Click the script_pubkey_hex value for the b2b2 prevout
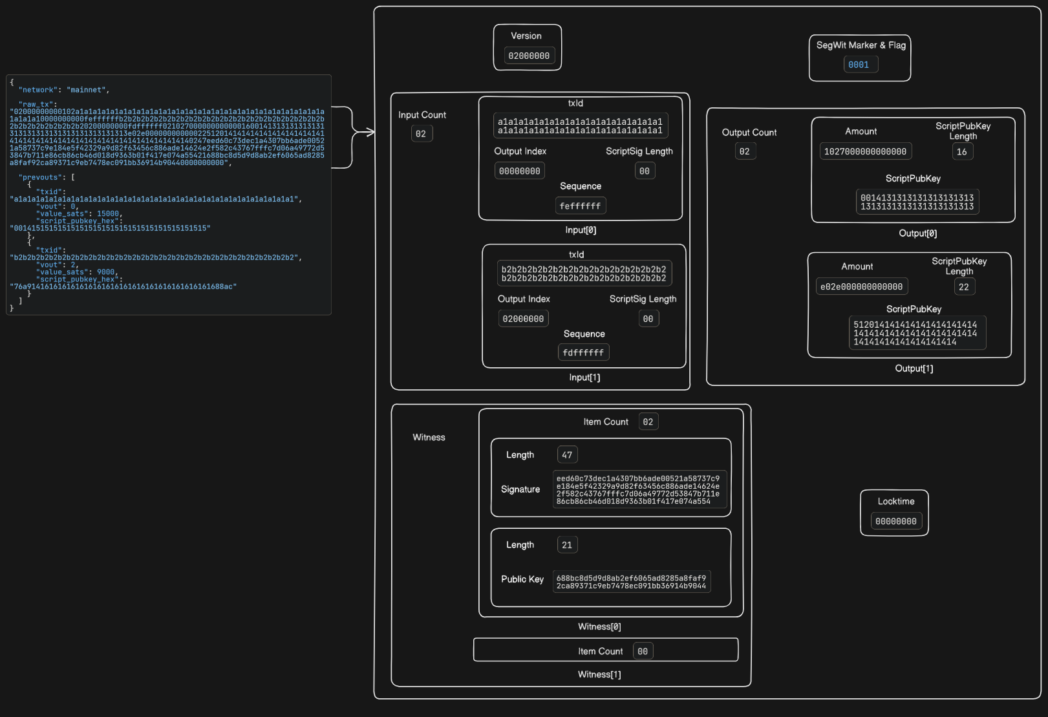 123,286
